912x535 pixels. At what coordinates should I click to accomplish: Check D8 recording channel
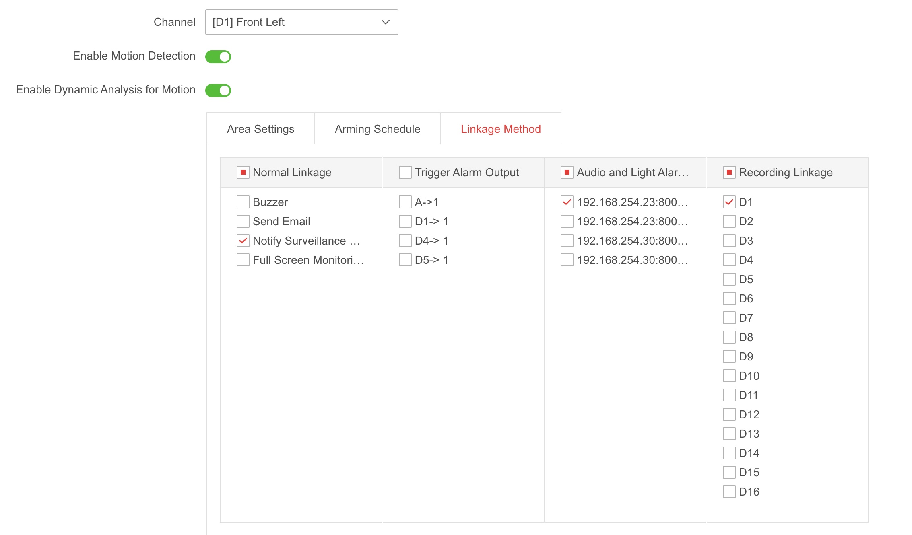point(729,337)
